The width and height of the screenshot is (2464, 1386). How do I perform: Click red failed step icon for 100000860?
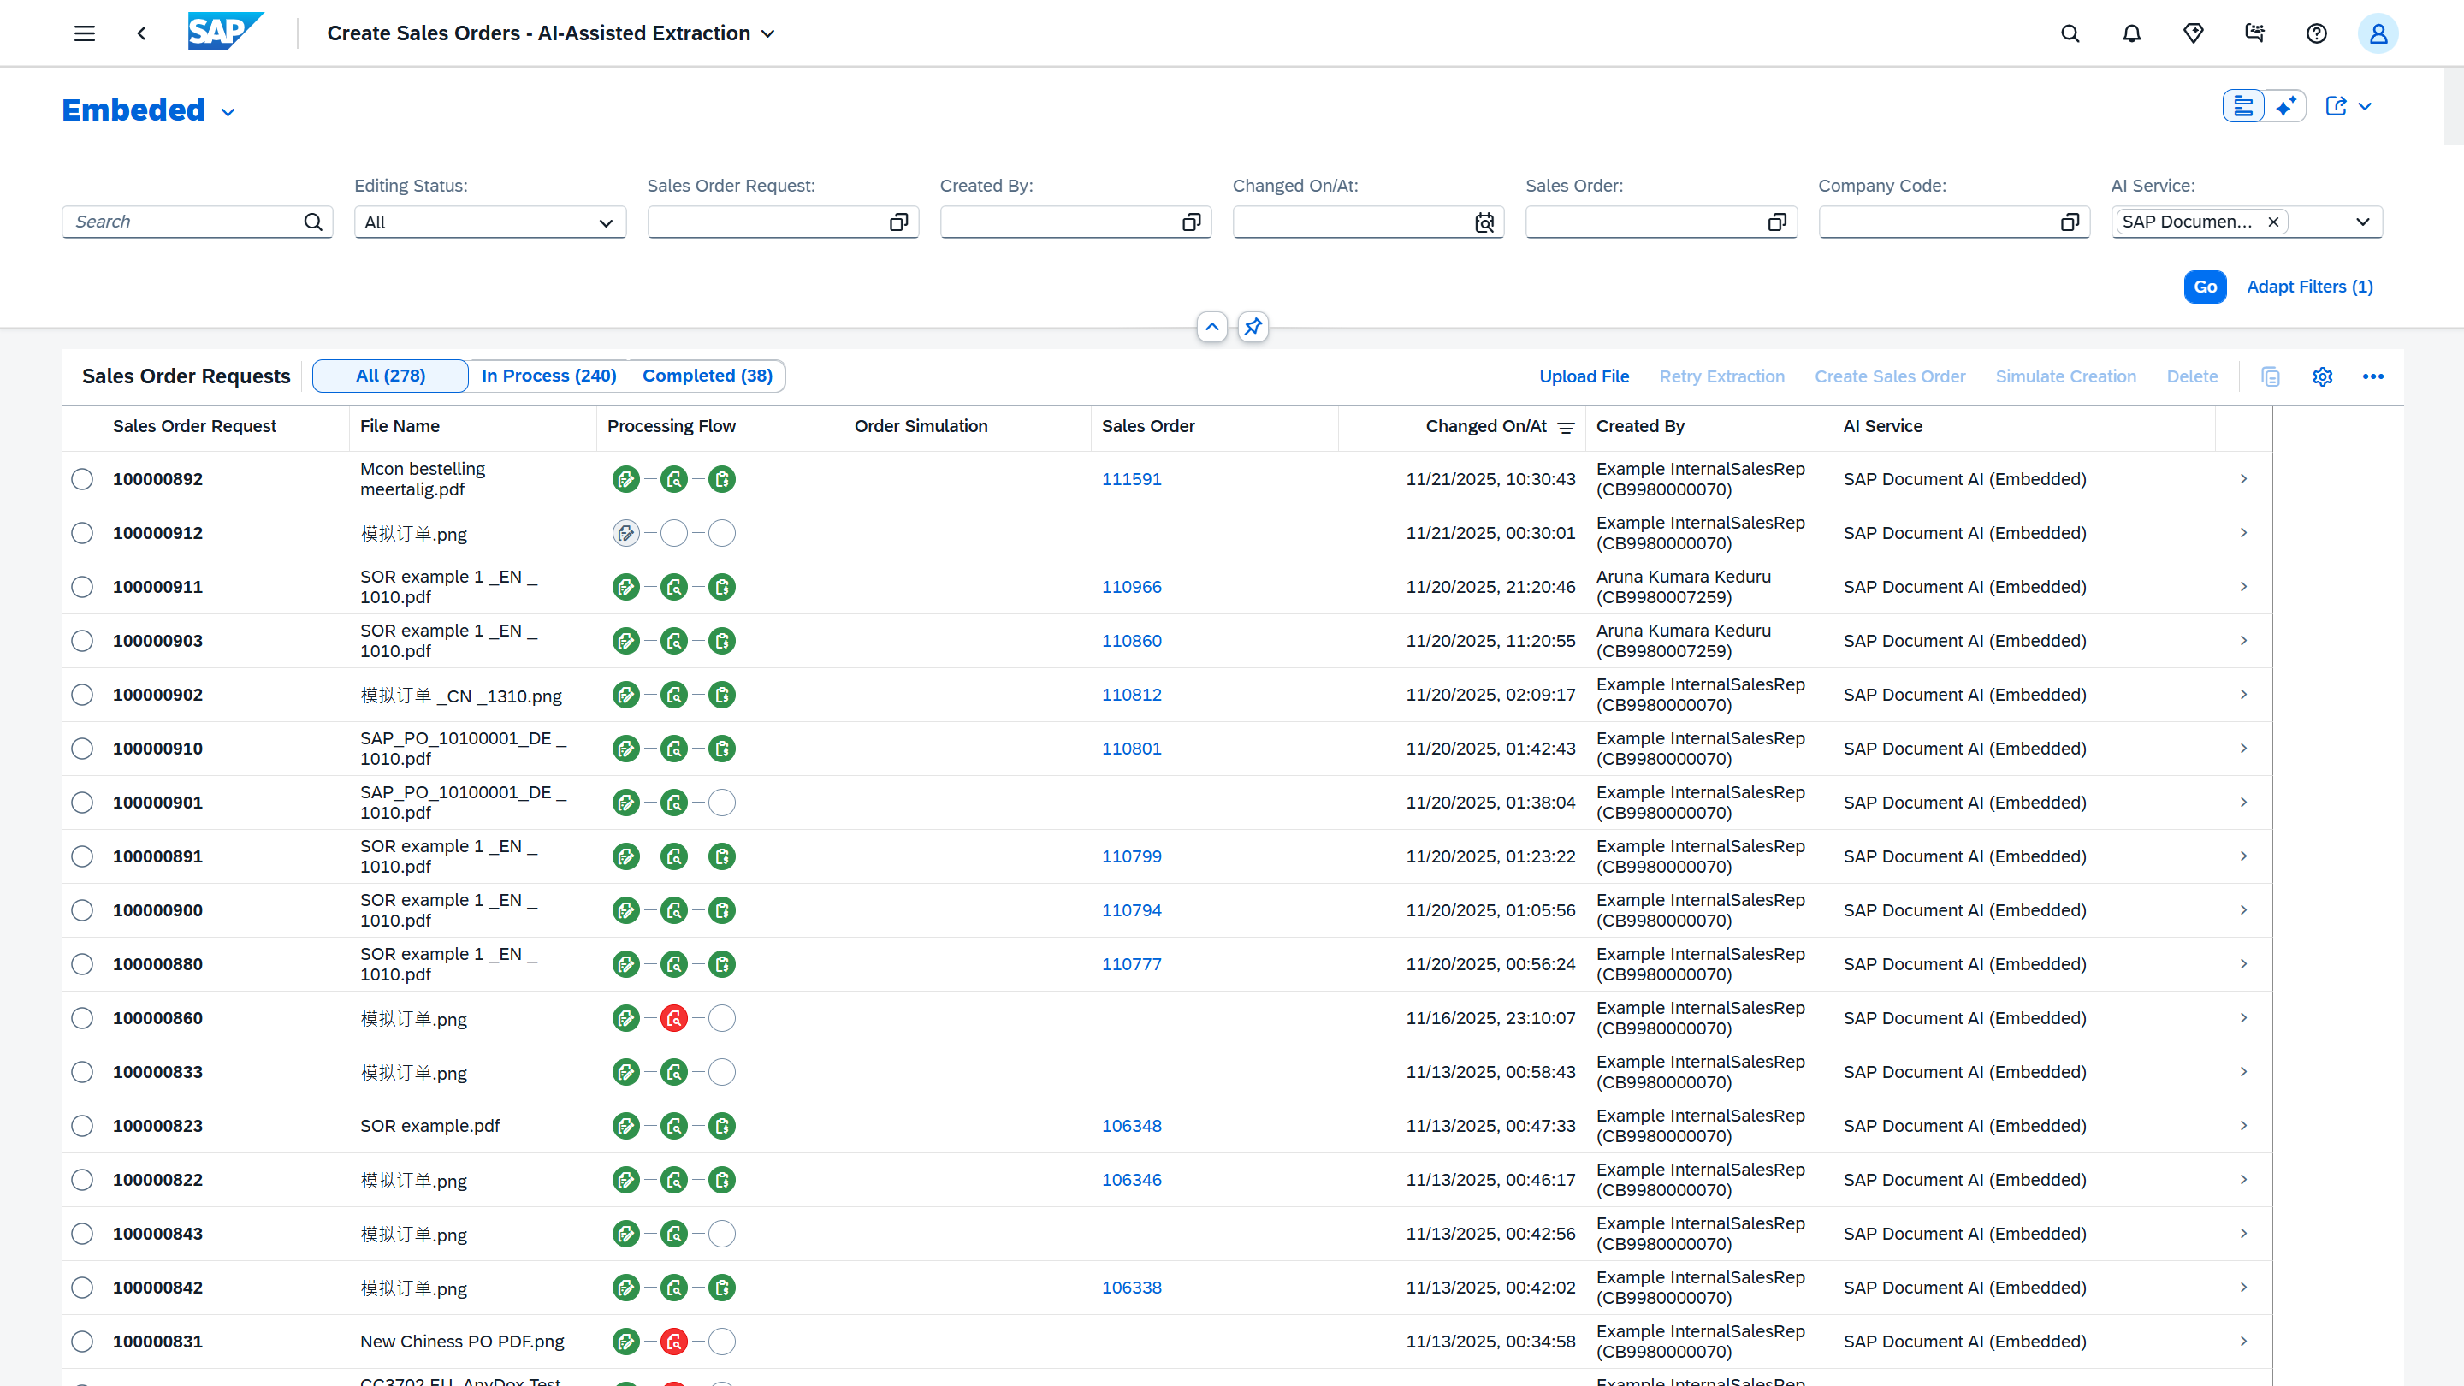tap(673, 1019)
